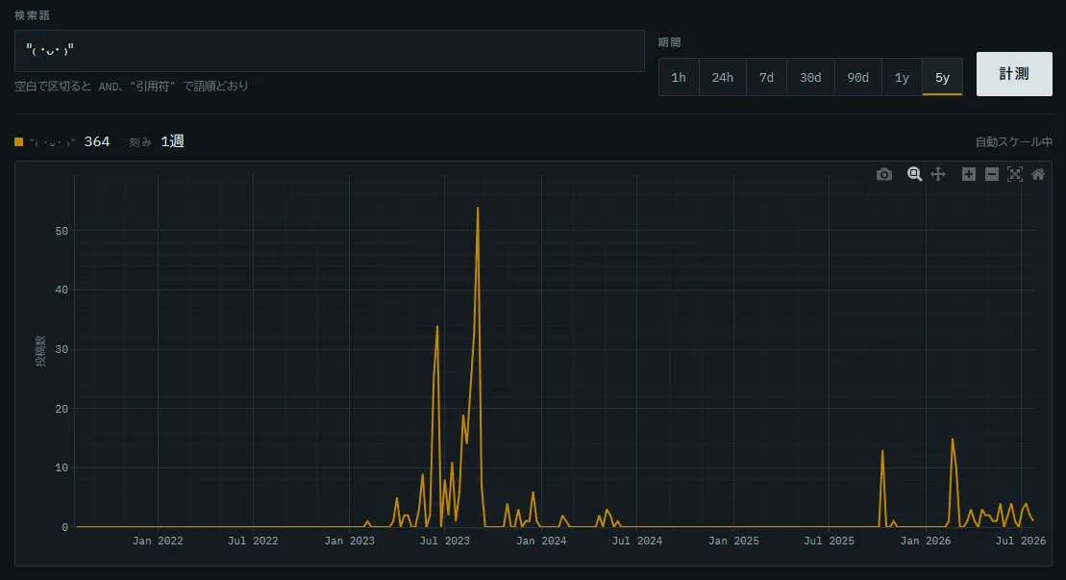Image resolution: width=1066 pixels, height=580 pixels.
Task: Click the Jan 2026 axis label
Action: pyautogui.click(x=926, y=541)
